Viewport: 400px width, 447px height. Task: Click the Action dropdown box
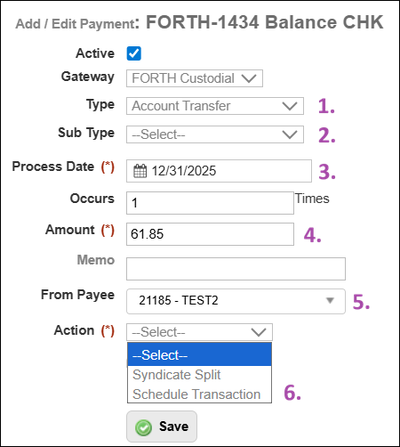199,332
